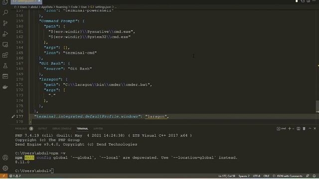
Task: Split the terminal panel
Action: tap(298, 128)
